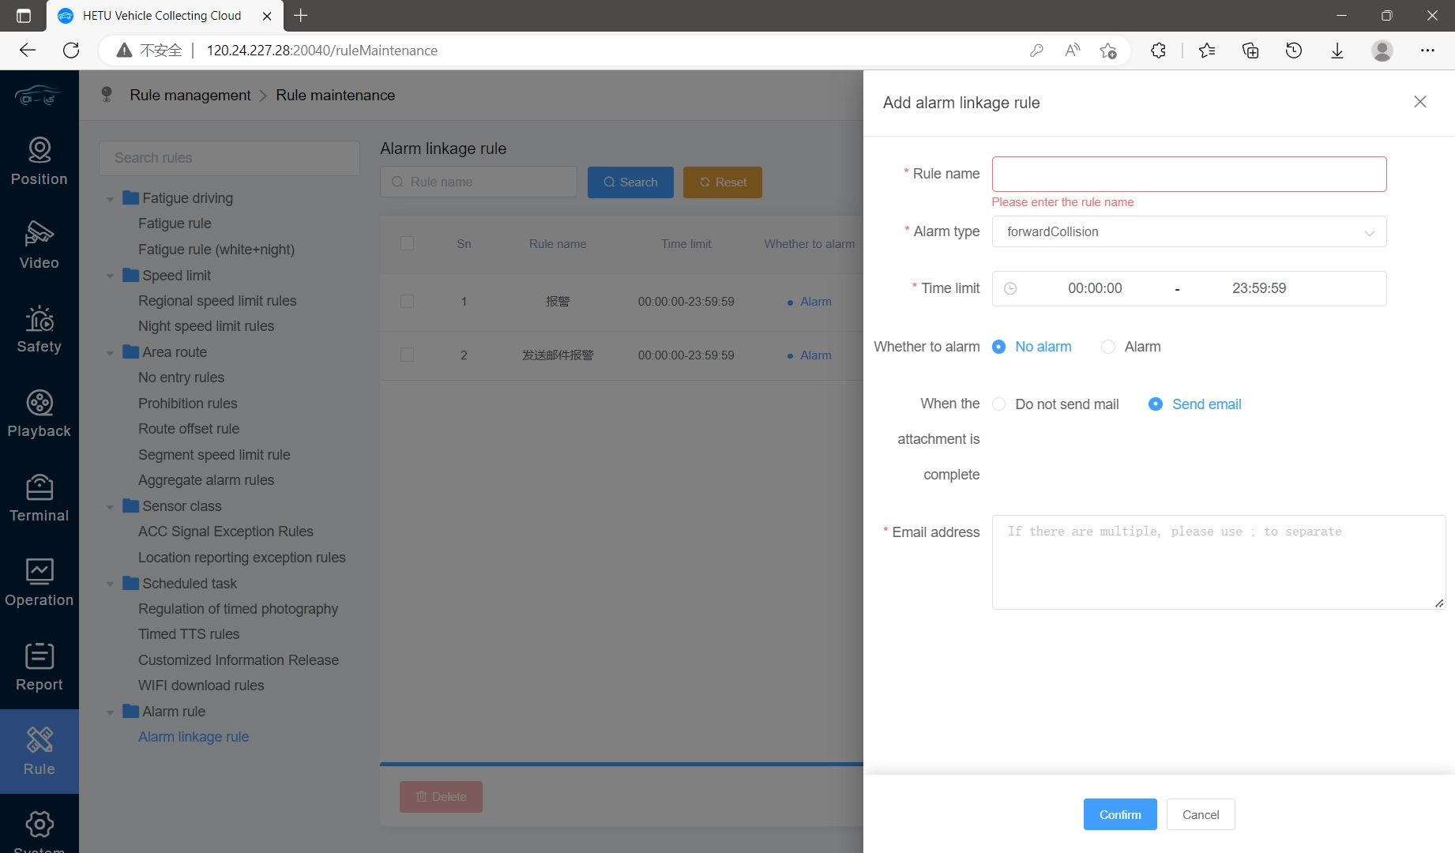Click the browser address bar URL

322,51
